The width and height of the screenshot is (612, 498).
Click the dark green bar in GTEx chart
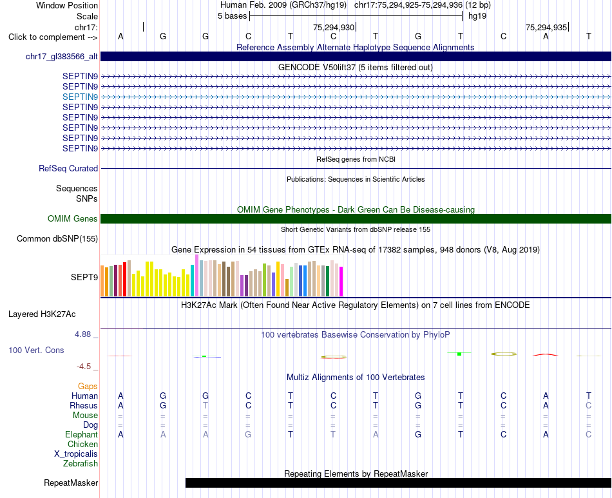327,282
